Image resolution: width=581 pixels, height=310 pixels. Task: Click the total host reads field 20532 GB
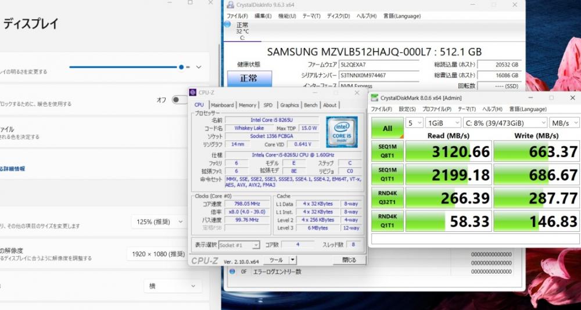click(x=499, y=65)
